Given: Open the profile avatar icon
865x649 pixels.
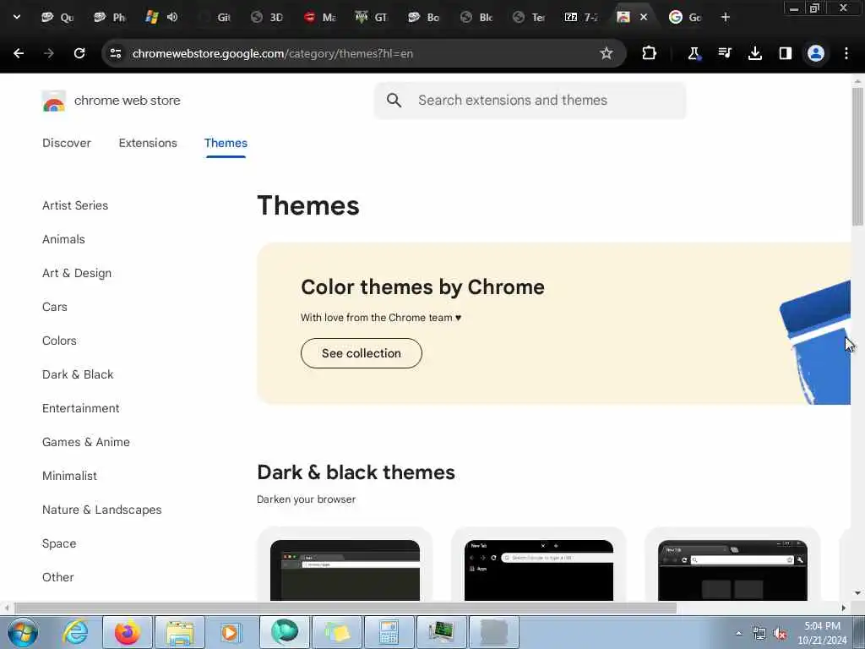Looking at the screenshot, I should click(x=816, y=53).
